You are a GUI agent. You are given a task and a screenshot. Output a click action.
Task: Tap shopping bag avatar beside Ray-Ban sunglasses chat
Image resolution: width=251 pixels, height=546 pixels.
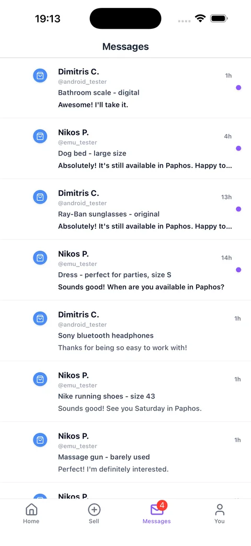(x=40, y=197)
